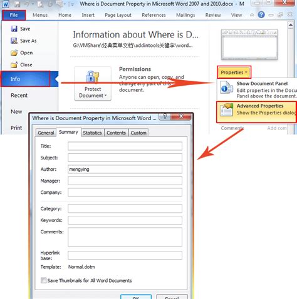
Task: Open Word Help via question mark icon
Action: (x=261, y=15)
